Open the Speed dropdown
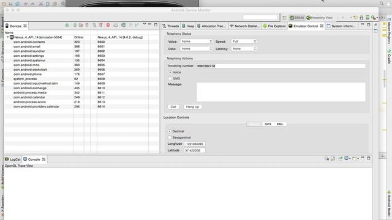Viewport: 392px width, 220px height. (x=244, y=42)
